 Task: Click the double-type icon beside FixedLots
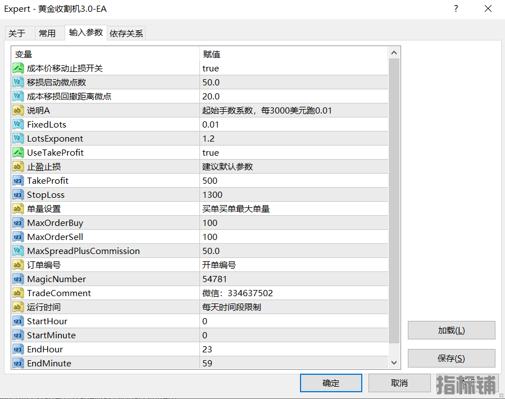[18, 124]
